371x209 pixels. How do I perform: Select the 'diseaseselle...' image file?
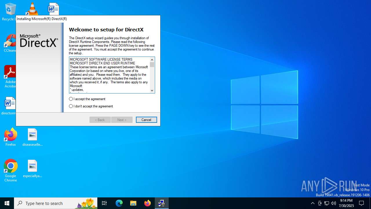pos(32,137)
